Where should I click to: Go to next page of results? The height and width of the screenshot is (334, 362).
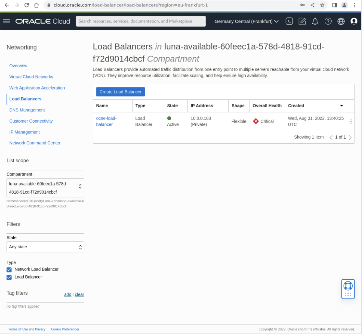click(x=350, y=137)
